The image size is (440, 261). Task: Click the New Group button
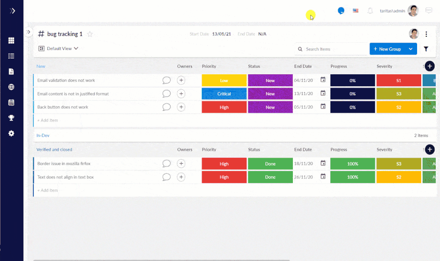(387, 49)
